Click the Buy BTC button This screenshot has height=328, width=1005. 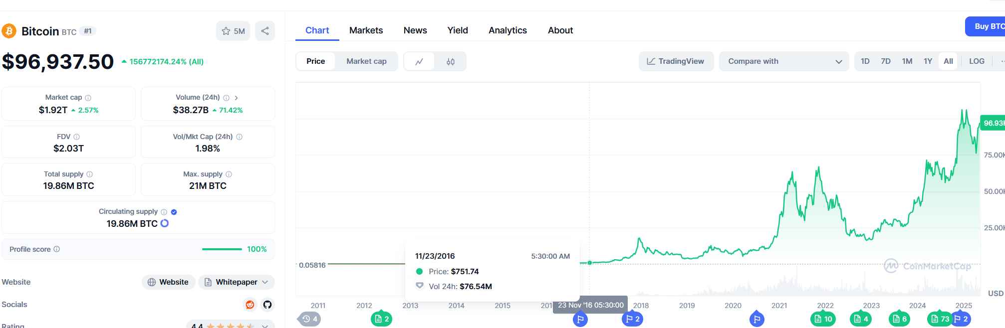coord(985,26)
